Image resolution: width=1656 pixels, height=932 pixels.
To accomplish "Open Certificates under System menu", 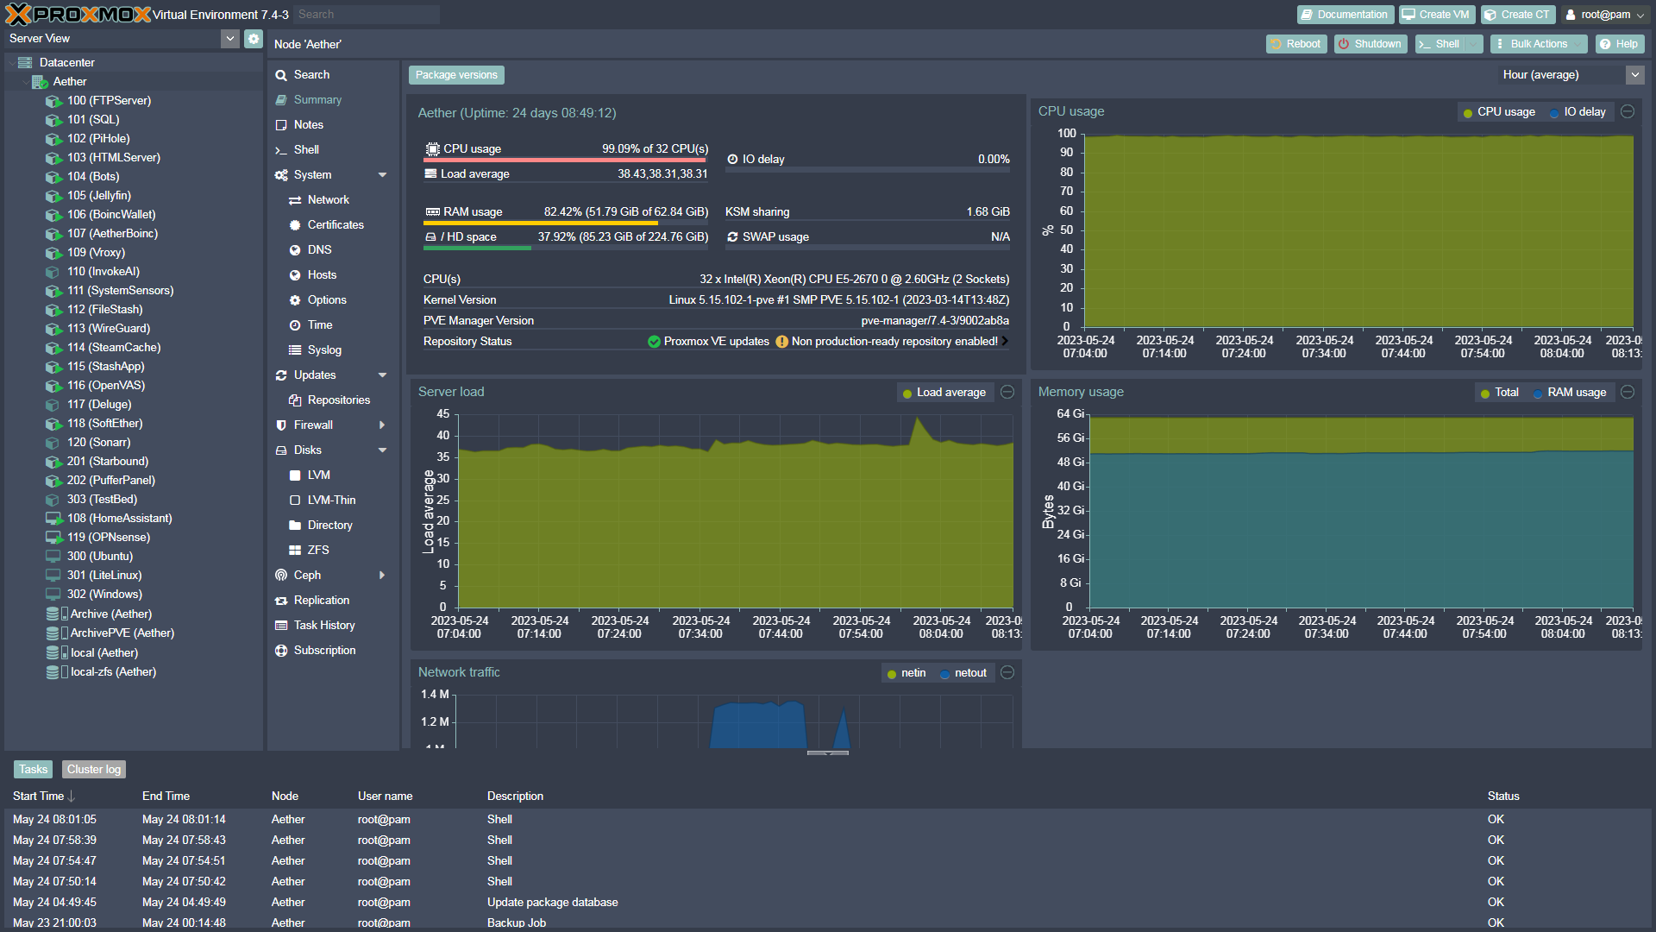I will point(335,225).
